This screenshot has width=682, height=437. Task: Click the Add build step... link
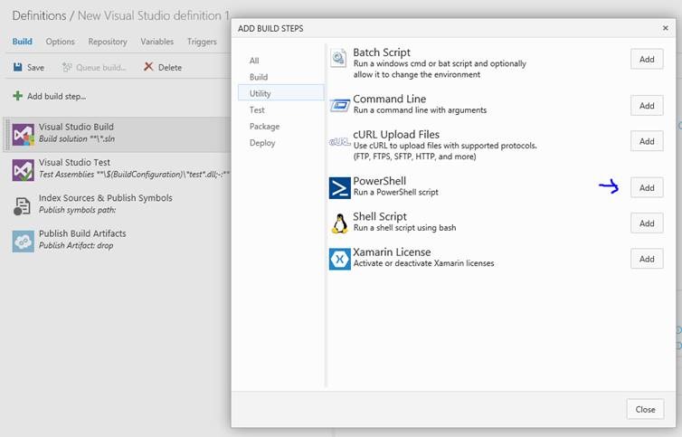(57, 96)
